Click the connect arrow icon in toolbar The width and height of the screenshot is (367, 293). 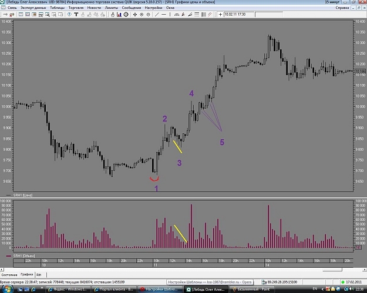pos(5,15)
